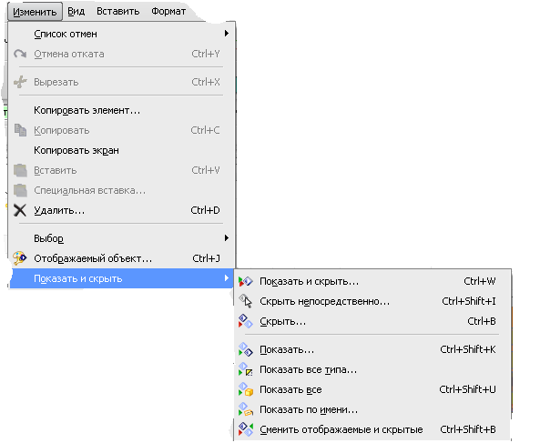Expand the highlighted 'Показать и скрыть' arrow
Viewport: 540px width, 443px height.
coord(226,278)
